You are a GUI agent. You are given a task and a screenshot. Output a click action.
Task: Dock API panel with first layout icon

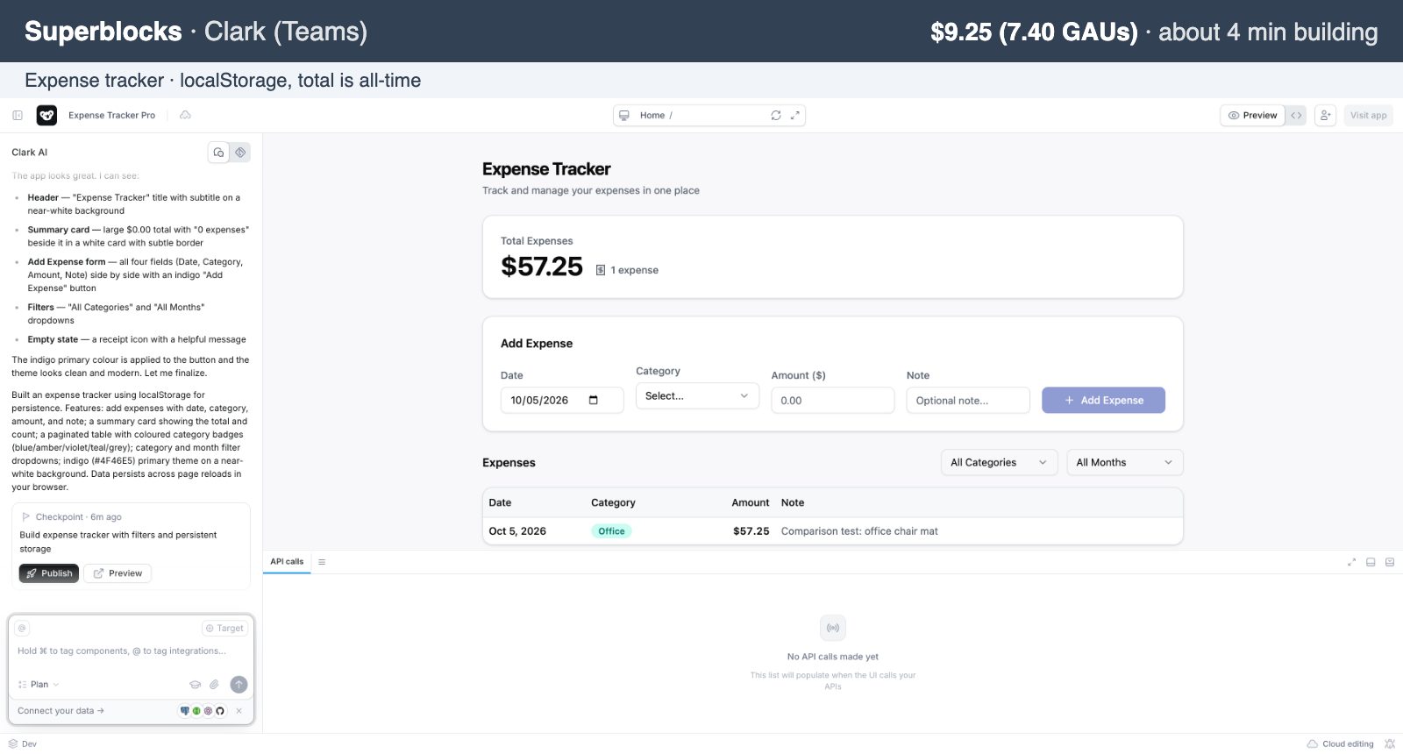(x=1371, y=562)
